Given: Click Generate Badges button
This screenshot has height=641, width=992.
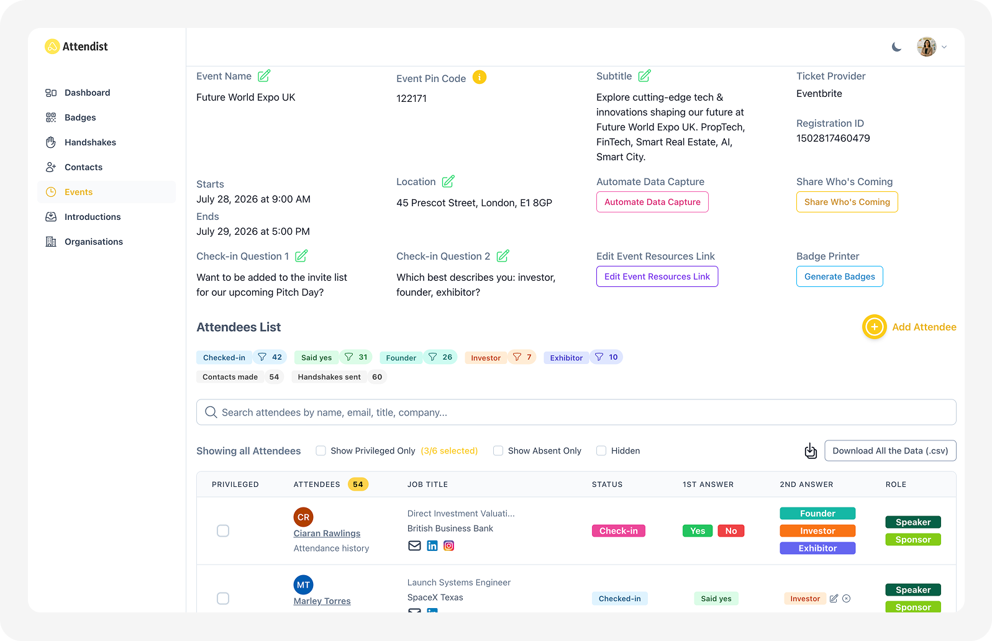Looking at the screenshot, I should pos(840,276).
